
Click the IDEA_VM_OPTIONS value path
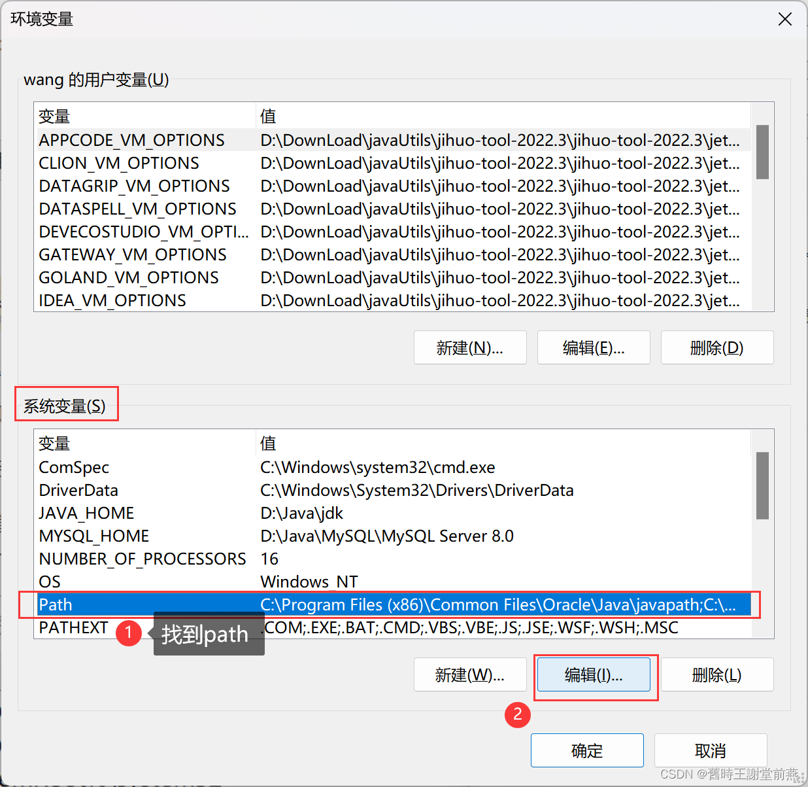click(x=500, y=300)
